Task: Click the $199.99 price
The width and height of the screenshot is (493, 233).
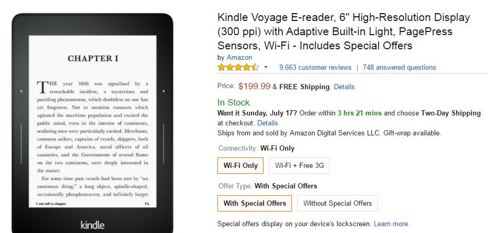Action: point(254,86)
